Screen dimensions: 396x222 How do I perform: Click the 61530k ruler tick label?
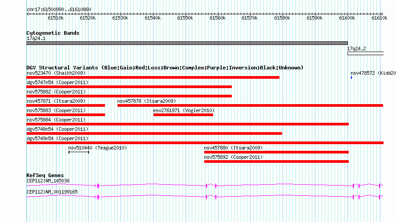tap(120, 18)
